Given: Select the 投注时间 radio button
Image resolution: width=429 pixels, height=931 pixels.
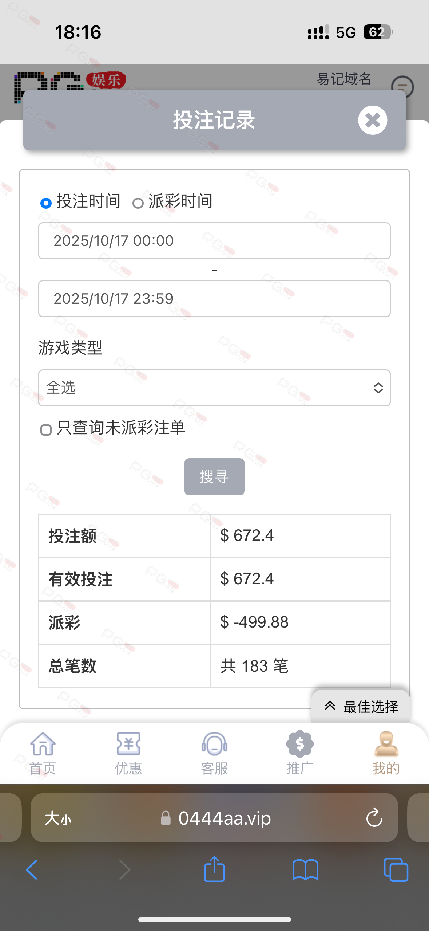Looking at the screenshot, I should coord(46,203).
